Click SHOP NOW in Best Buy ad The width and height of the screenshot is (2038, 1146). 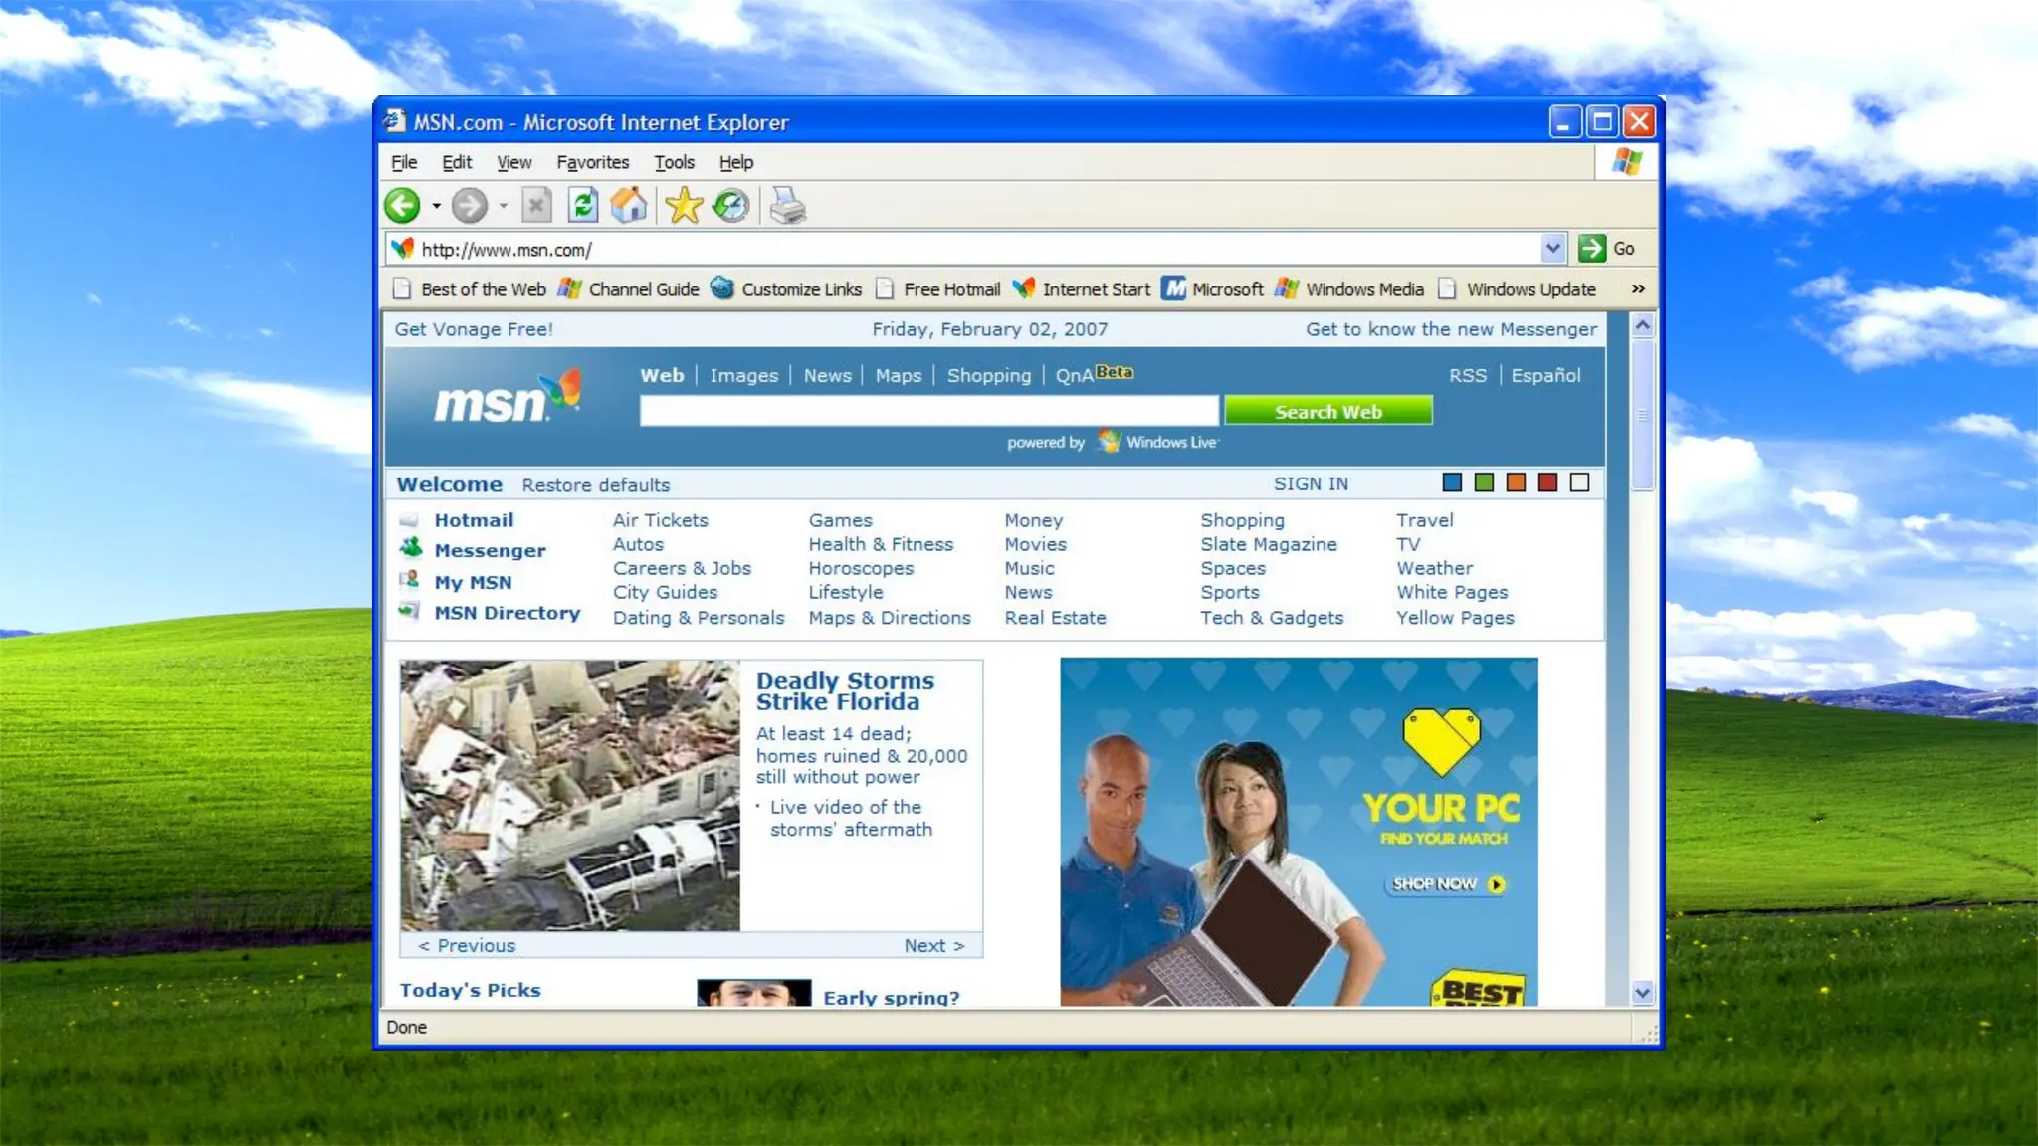pos(1445,884)
